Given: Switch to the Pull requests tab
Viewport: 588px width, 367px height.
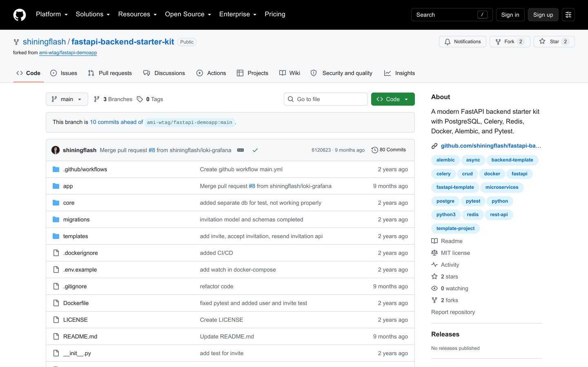Looking at the screenshot, I should [110, 73].
